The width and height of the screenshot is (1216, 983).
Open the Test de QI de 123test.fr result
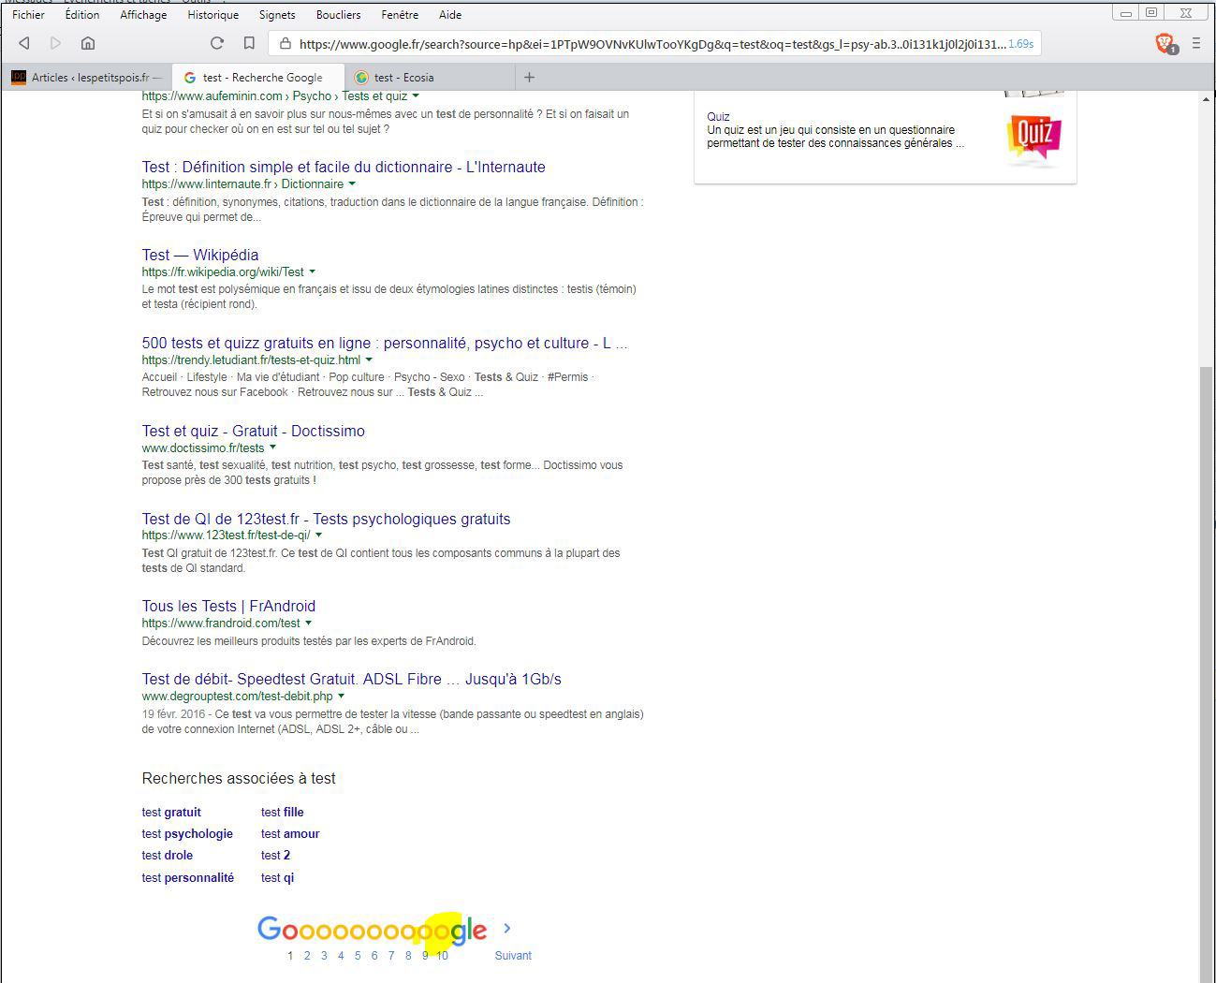[x=327, y=519]
